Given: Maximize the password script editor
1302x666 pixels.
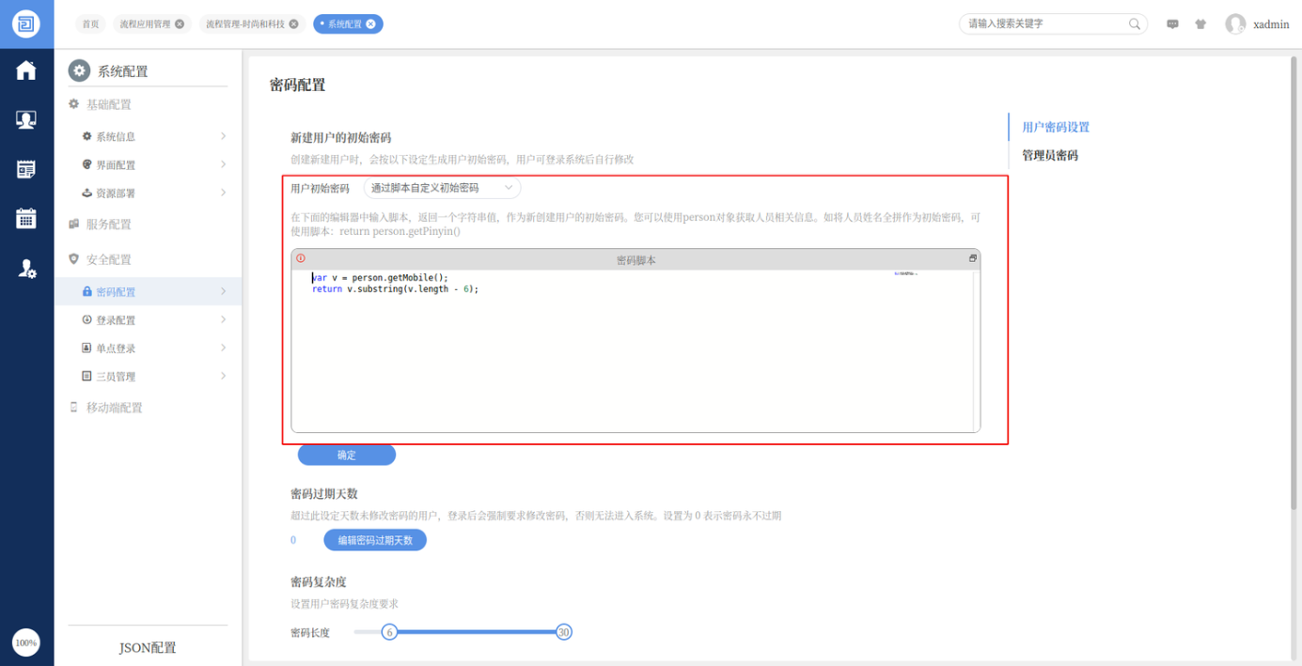Looking at the screenshot, I should (x=973, y=258).
